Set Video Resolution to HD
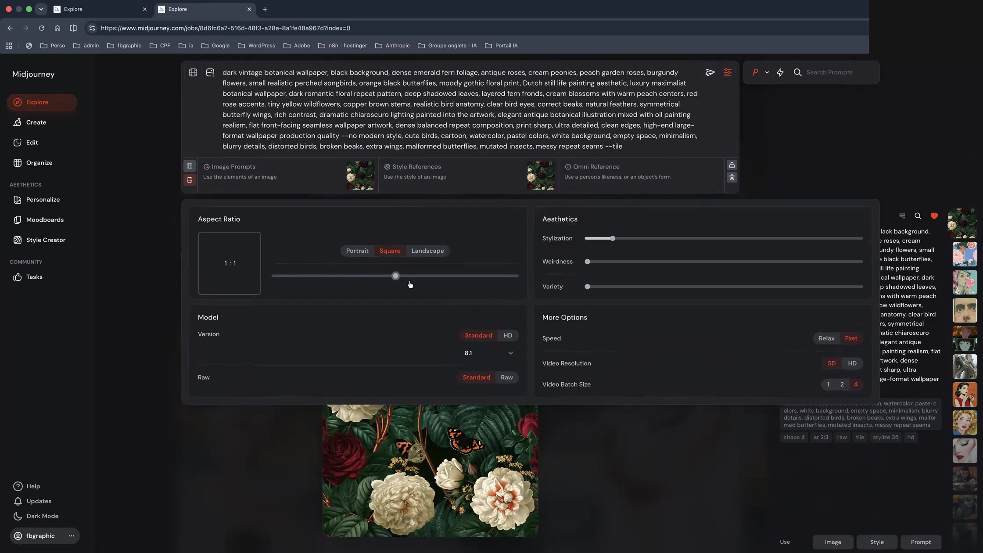Screen dimensions: 983x553 (852, 364)
